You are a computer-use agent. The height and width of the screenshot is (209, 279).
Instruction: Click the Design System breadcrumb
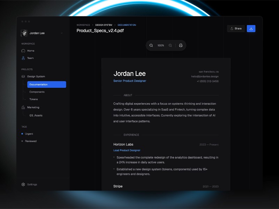pos(104,25)
